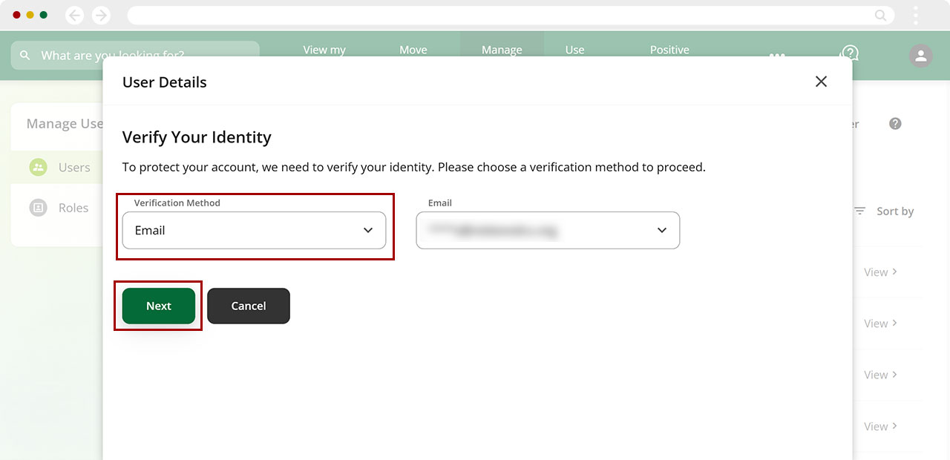The height and width of the screenshot is (460, 950).
Task: Open the View my menu
Action: click(x=324, y=50)
